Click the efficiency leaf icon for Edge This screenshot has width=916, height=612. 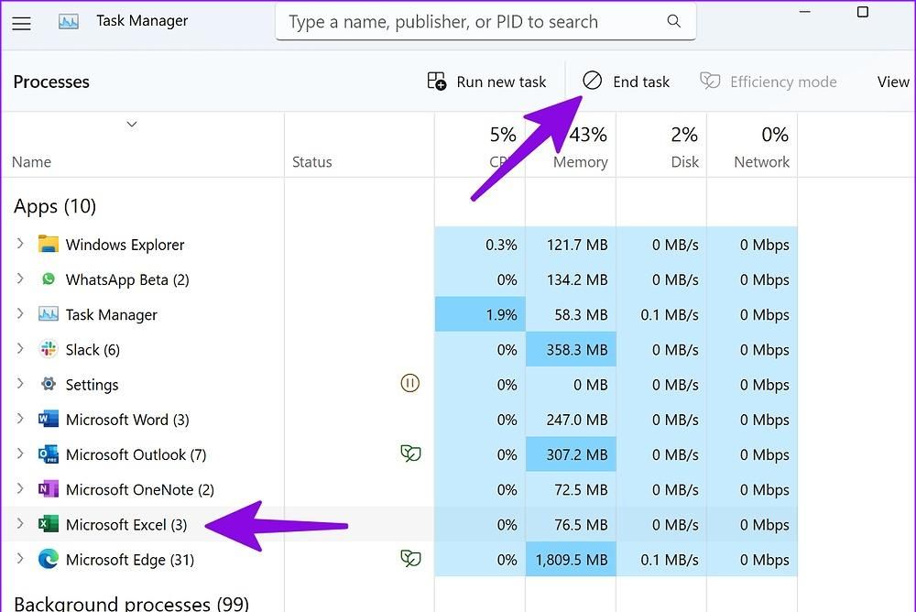pyautogui.click(x=410, y=558)
